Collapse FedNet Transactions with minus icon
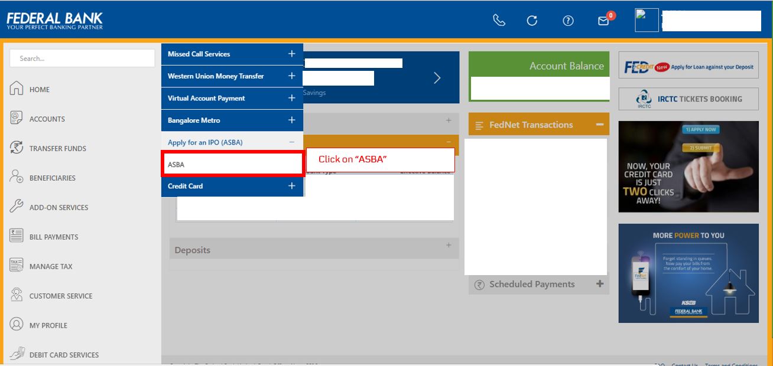The width and height of the screenshot is (773, 366). click(600, 125)
